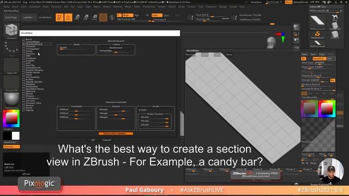
Task: Click the Interactive Update button
Action: pos(116,133)
